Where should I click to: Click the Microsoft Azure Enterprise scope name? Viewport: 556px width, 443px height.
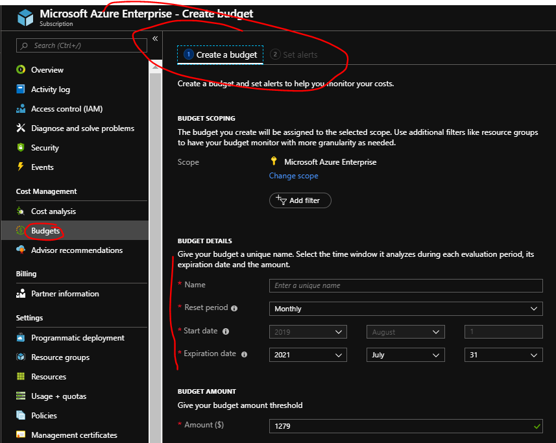pos(330,162)
